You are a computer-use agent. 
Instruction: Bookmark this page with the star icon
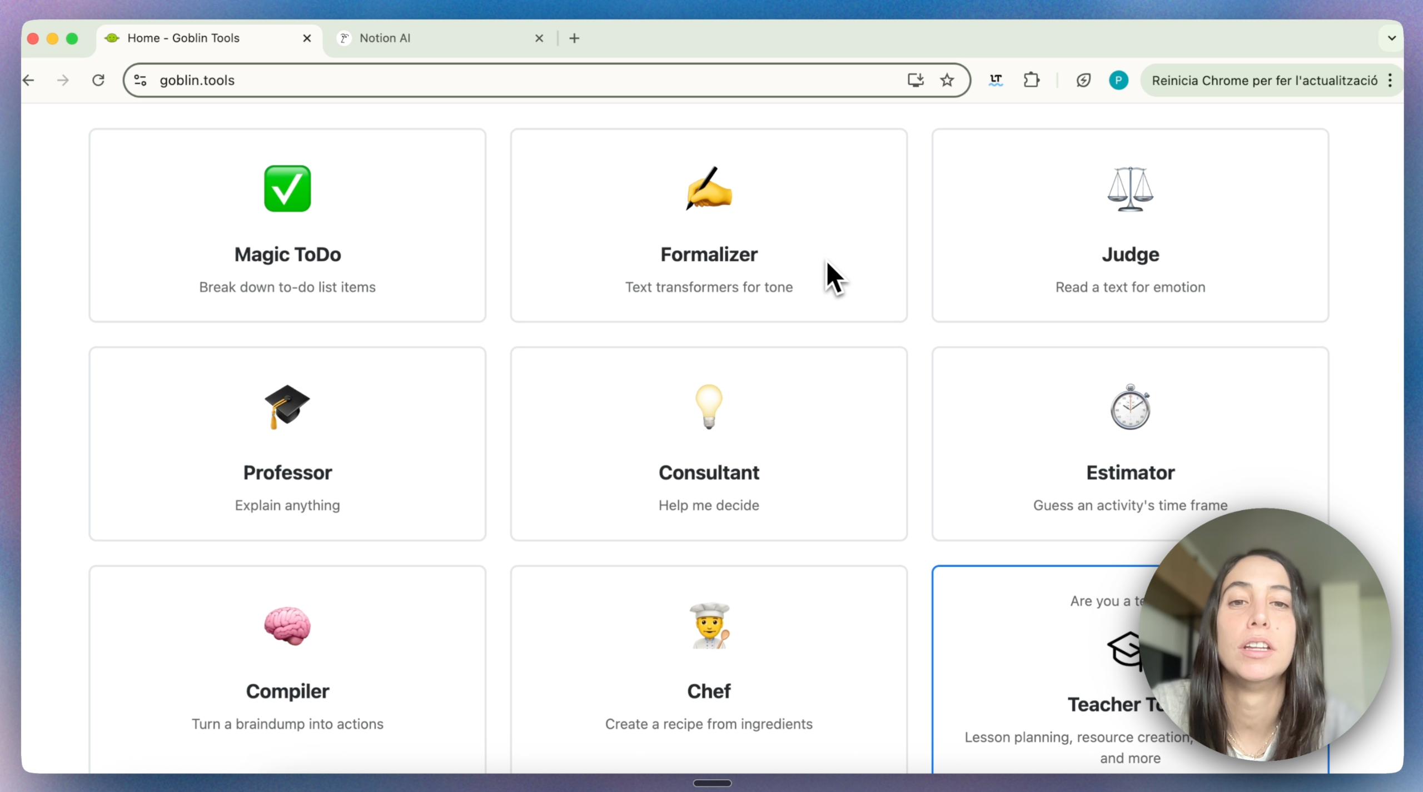947,80
